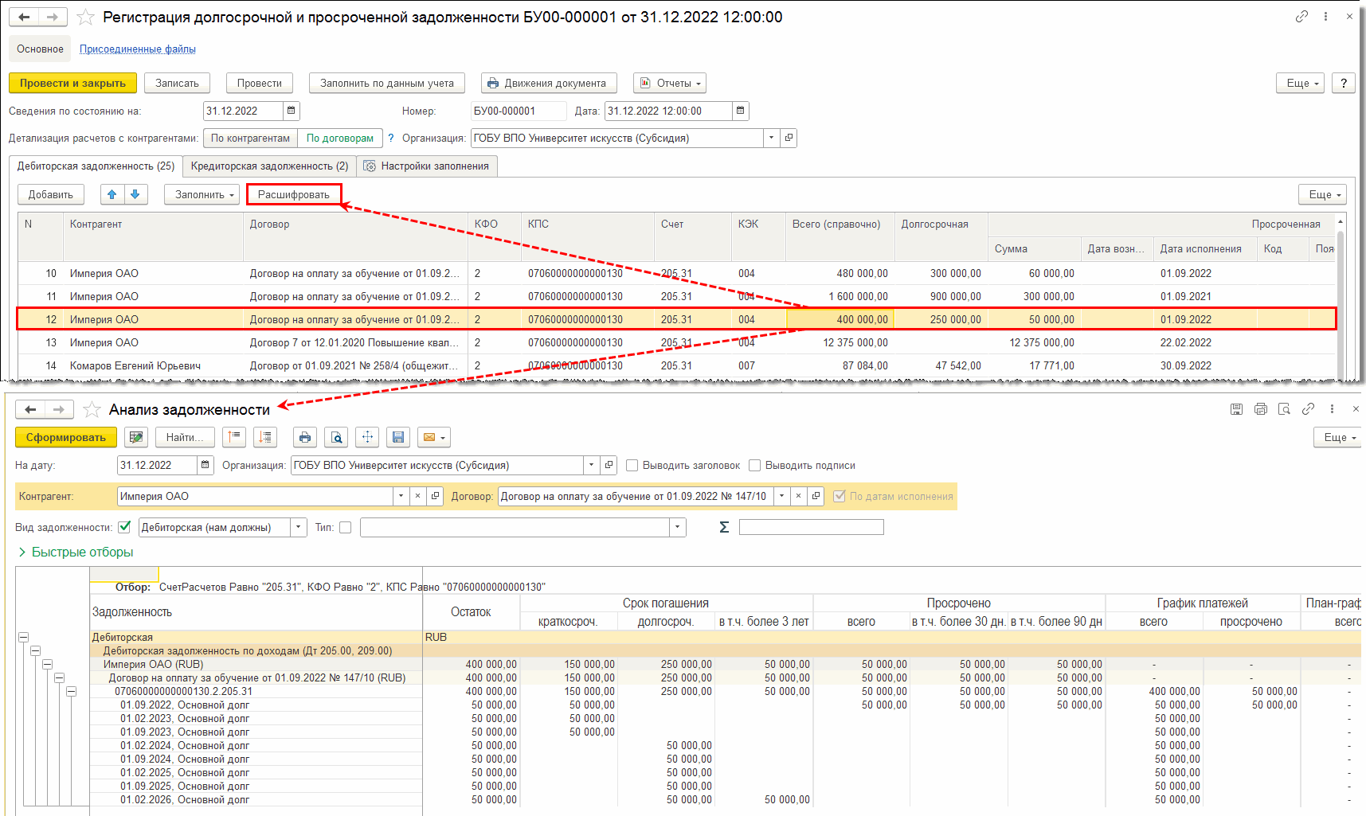Clear the Договор filter field
The height and width of the screenshot is (816, 1366).
pyautogui.click(x=798, y=496)
